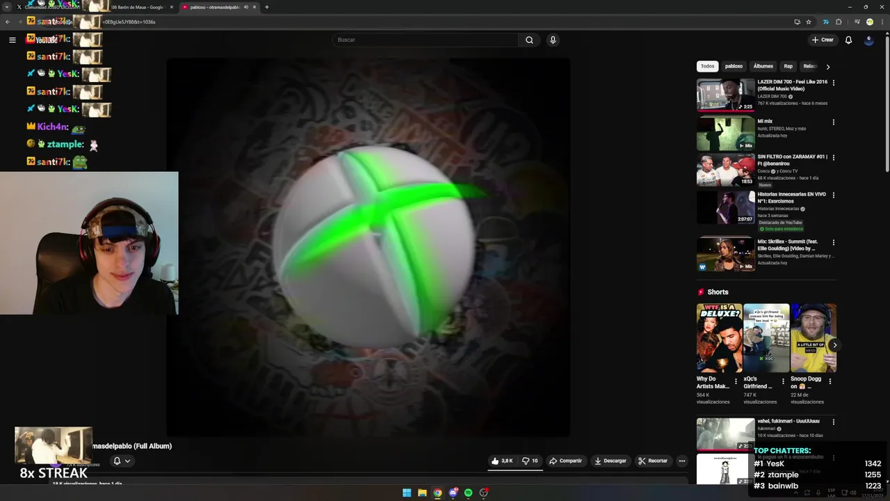Viewport: 890px width, 501px height.
Task: Click the Compartir share button
Action: click(565, 461)
